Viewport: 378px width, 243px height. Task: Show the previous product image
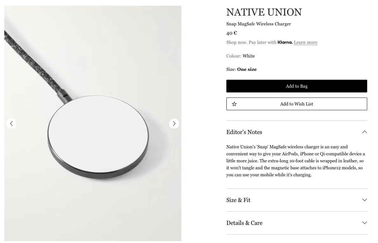pos(11,124)
